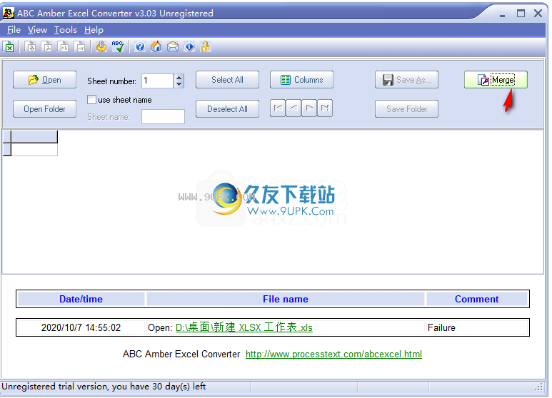This screenshot has width=552, height=398.
Task: Open the File menu
Action: (14, 30)
